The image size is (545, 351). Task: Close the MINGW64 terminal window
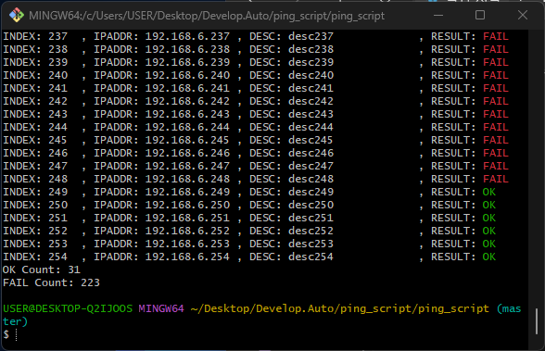523,15
